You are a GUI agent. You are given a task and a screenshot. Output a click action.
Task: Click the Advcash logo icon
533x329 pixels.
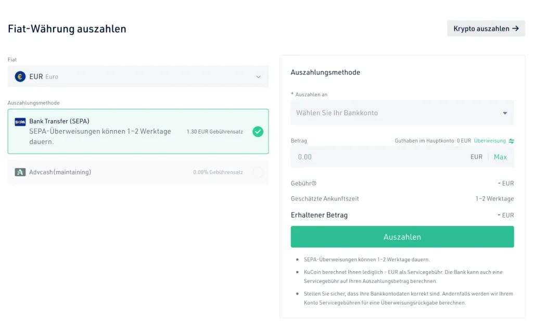pyautogui.click(x=20, y=172)
